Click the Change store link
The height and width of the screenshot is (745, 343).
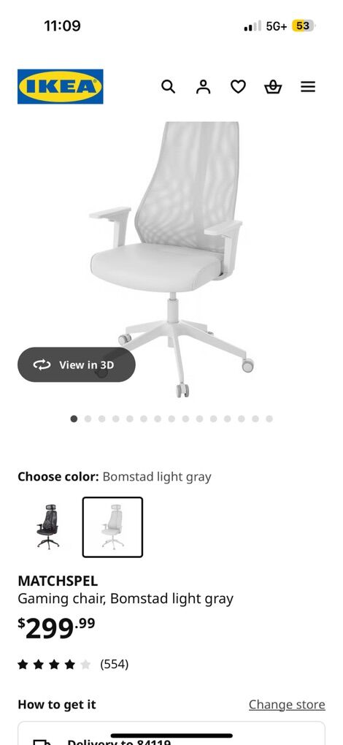coord(287,704)
